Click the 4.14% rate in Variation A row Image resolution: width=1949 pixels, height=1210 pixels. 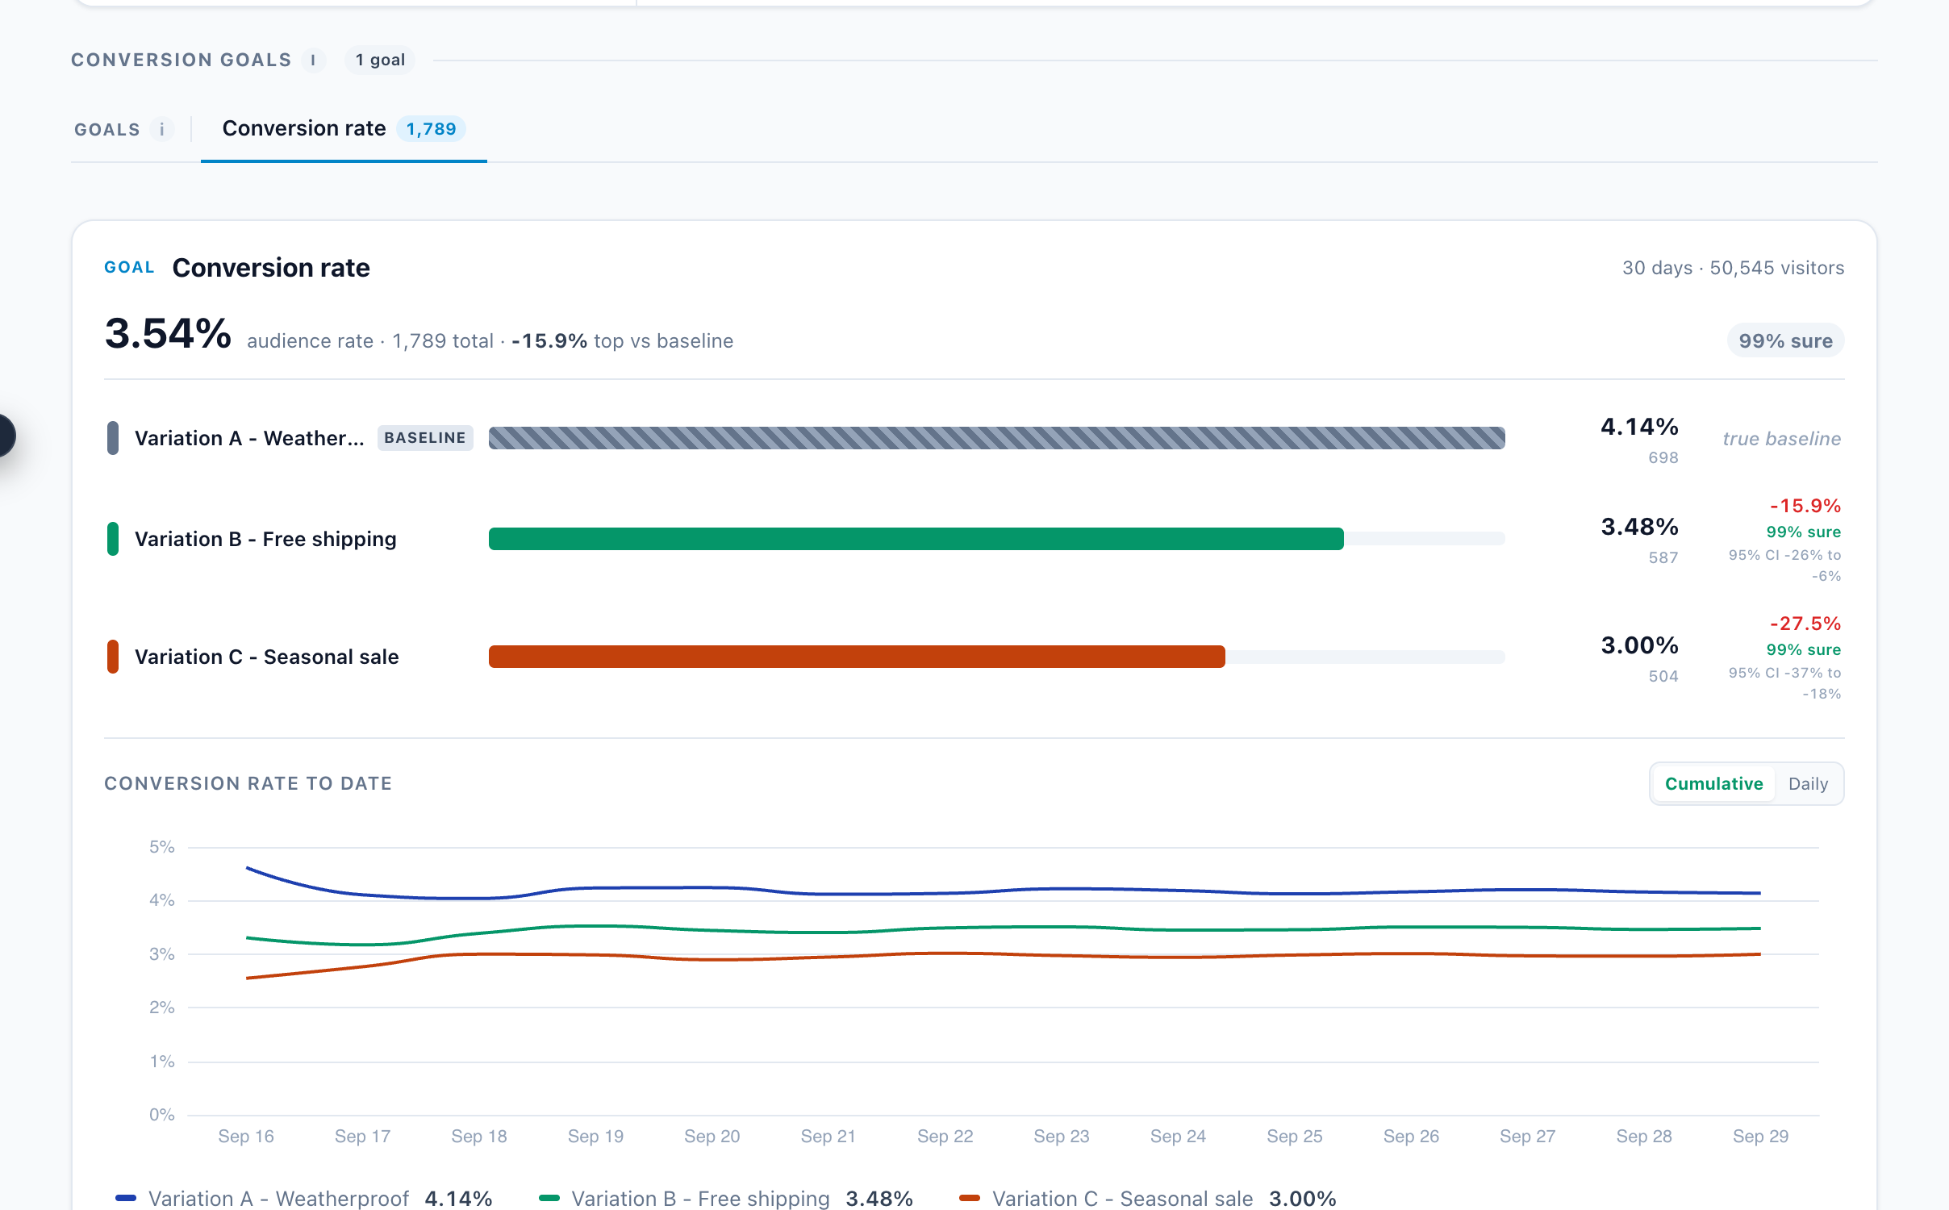coord(1639,427)
